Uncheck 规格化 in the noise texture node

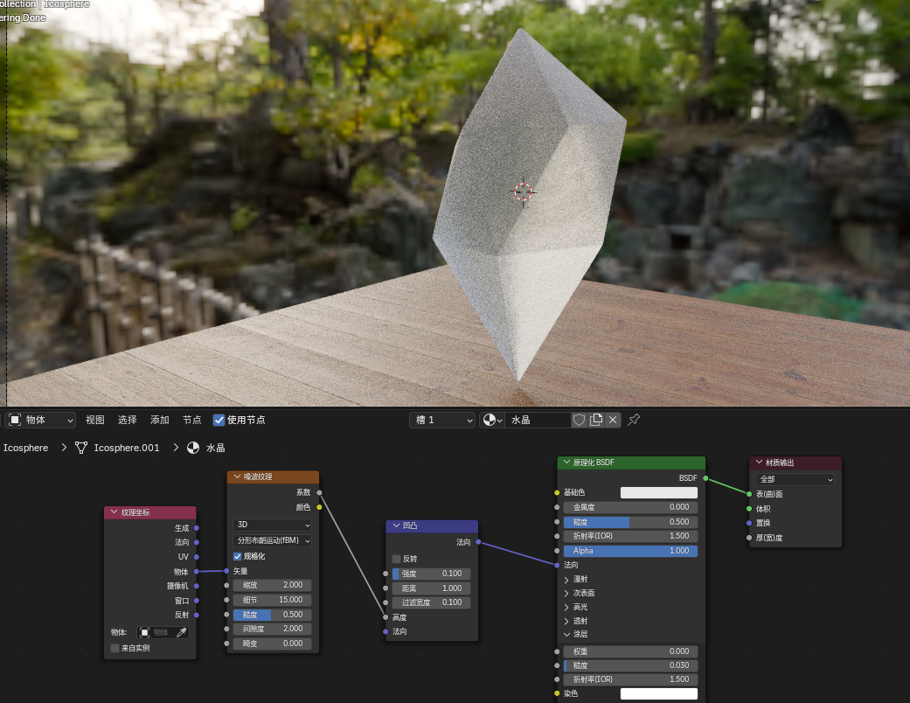click(x=238, y=556)
